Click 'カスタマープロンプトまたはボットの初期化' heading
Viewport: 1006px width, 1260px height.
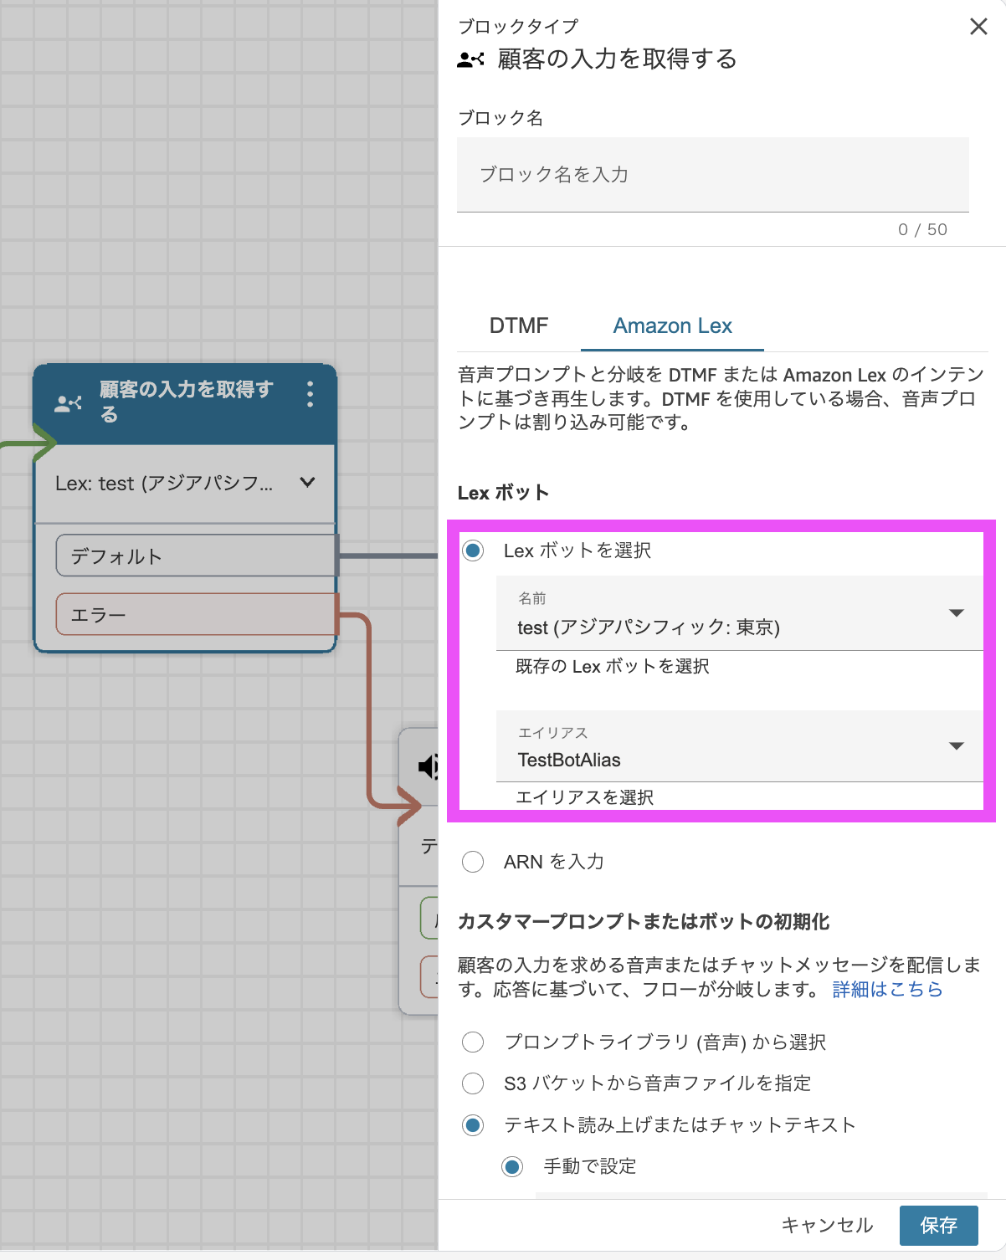644,921
